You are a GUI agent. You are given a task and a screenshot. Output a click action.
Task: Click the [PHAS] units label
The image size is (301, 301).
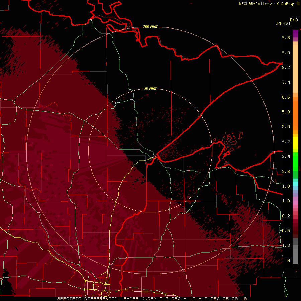283,23
